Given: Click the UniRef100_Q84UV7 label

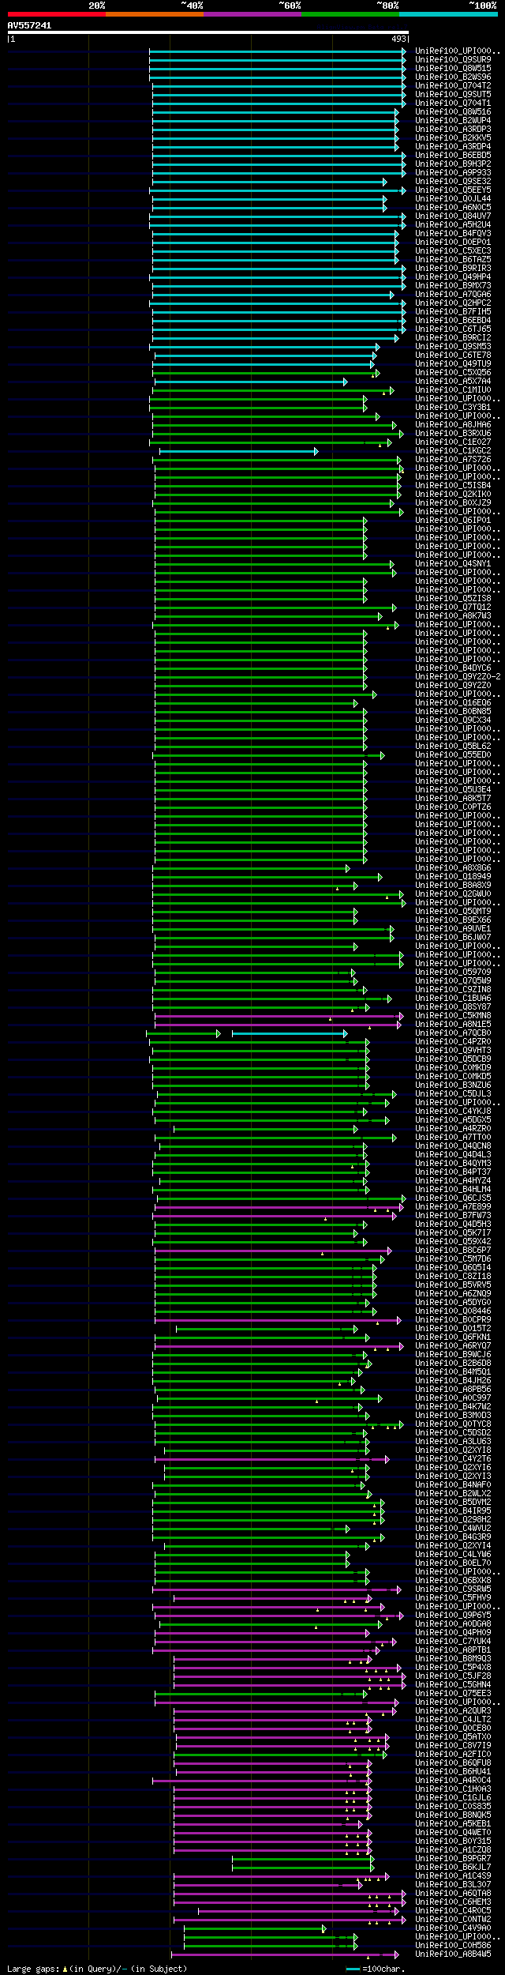Looking at the screenshot, I should pyautogui.click(x=453, y=216).
